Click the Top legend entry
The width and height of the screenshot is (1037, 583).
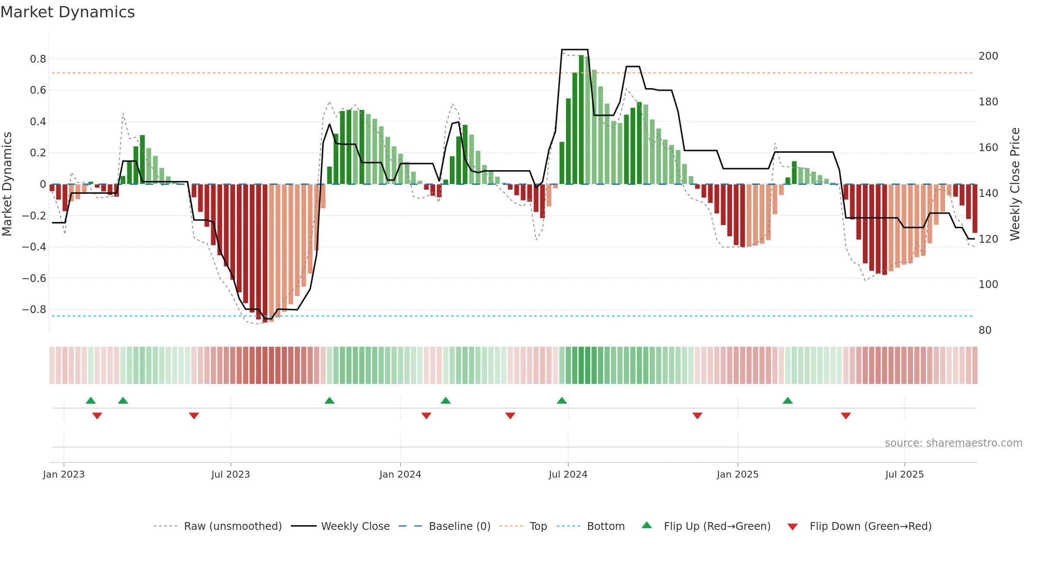click(523, 526)
